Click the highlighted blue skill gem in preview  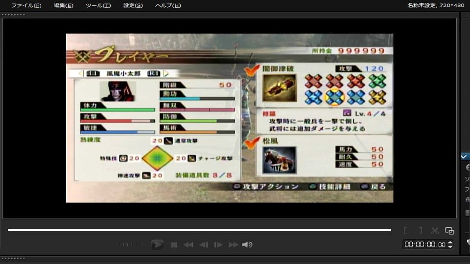[x=334, y=97]
